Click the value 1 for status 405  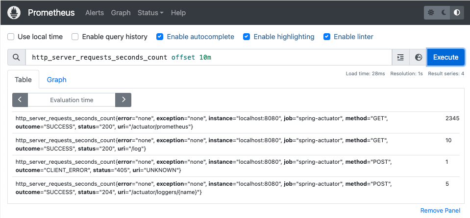447,162
